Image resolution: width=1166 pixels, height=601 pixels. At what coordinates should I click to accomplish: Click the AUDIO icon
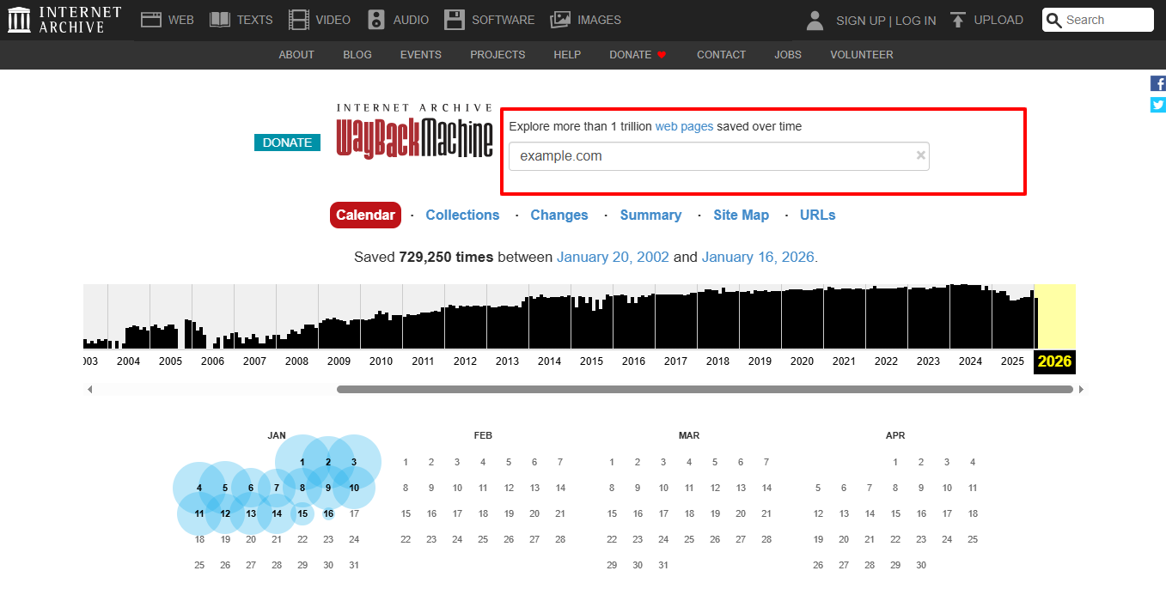click(x=375, y=19)
